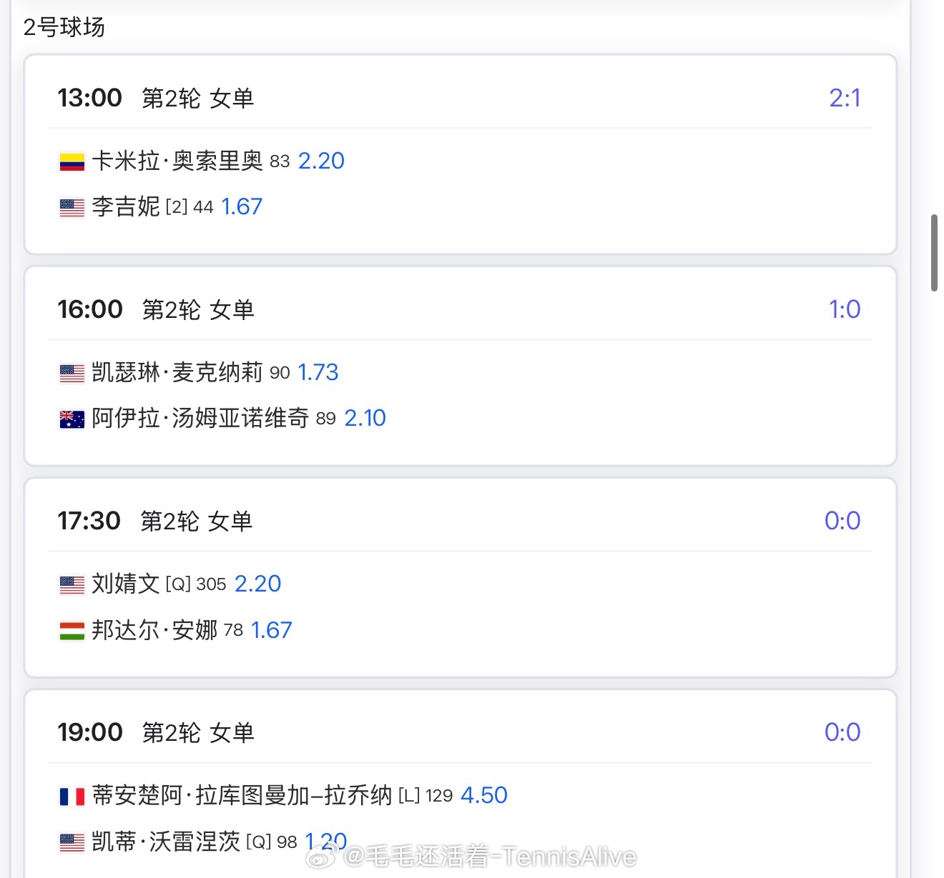Click Hungary flag beside 邦达尔·安娜
The height and width of the screenshot is (878, 944).
tap(72, 630)
